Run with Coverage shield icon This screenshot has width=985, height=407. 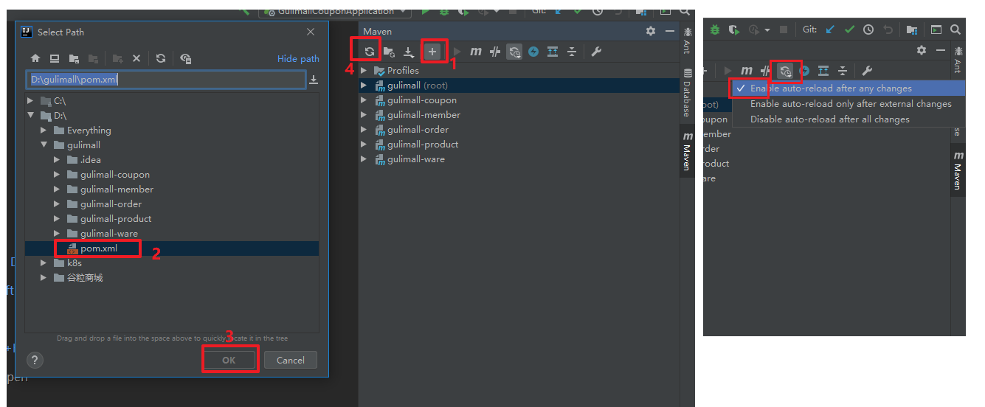pyautogui.click(x=734, y=29)
